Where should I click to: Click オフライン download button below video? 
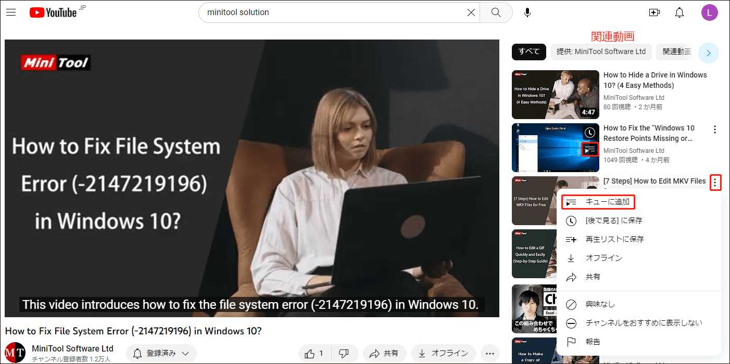(x=443, y=354)
